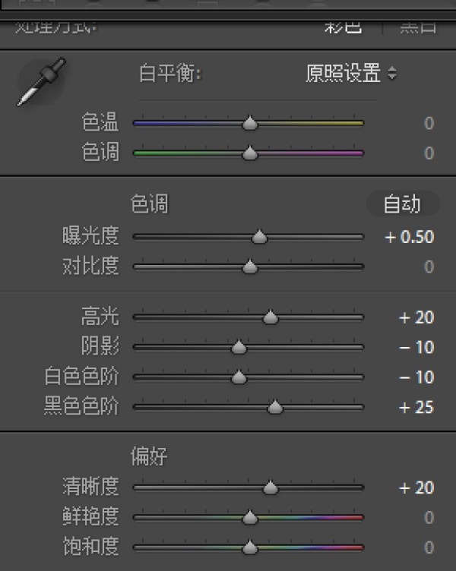Image resolution: width=456 pixels, height=571 pixels.
Task: Click the 曝光度 slider handle
Action: click(x=259, y=237)
